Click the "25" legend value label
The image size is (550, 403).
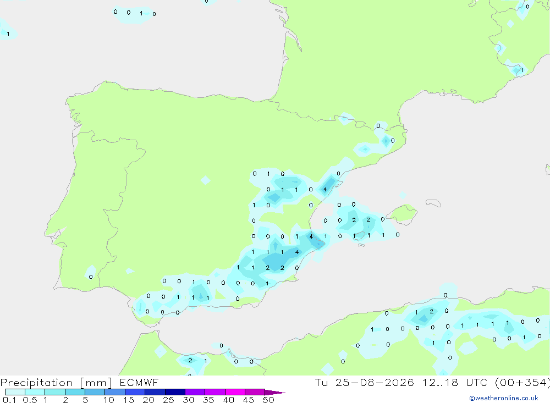tap(168, 400)
